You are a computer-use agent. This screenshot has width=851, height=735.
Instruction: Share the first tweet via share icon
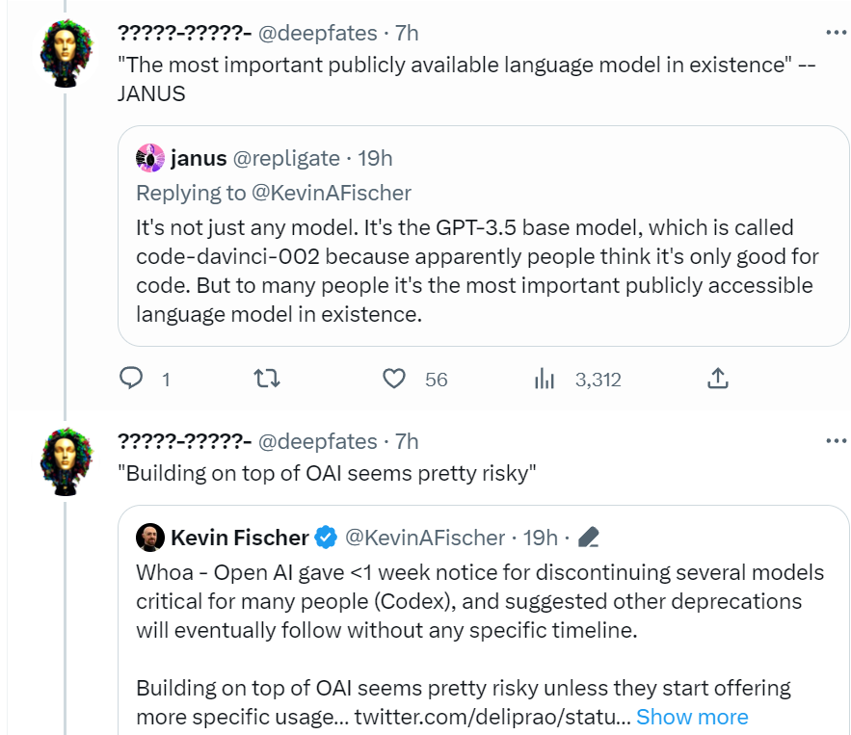717,378
